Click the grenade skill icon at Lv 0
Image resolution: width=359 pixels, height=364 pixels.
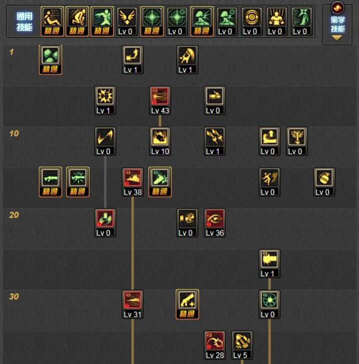tap(324, 182)
